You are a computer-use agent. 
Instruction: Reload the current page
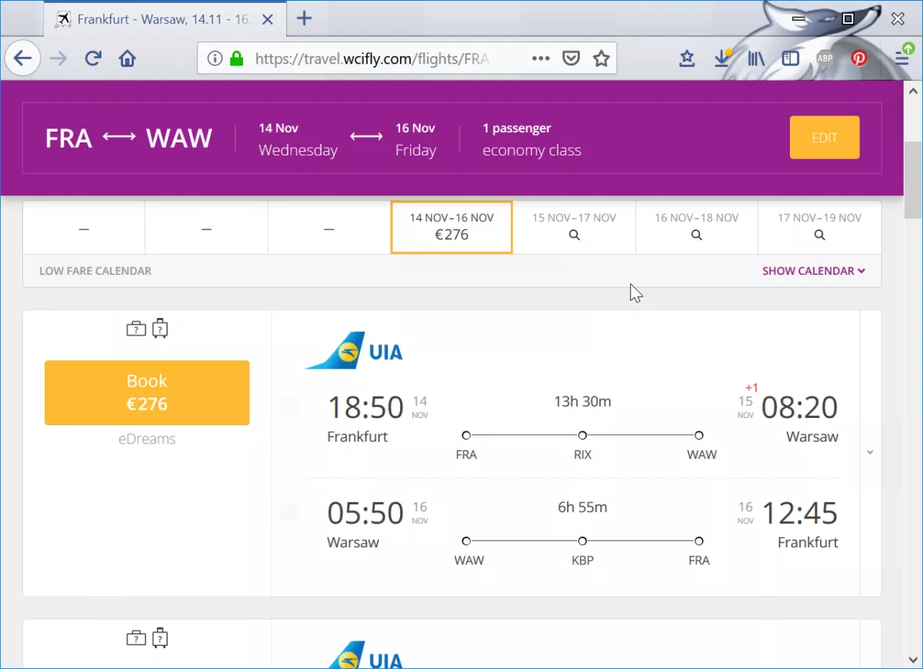click(93, 59)
